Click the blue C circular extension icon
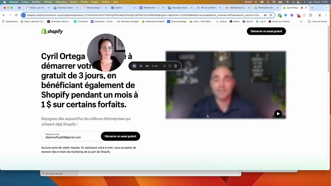 (x=286, y=15)
